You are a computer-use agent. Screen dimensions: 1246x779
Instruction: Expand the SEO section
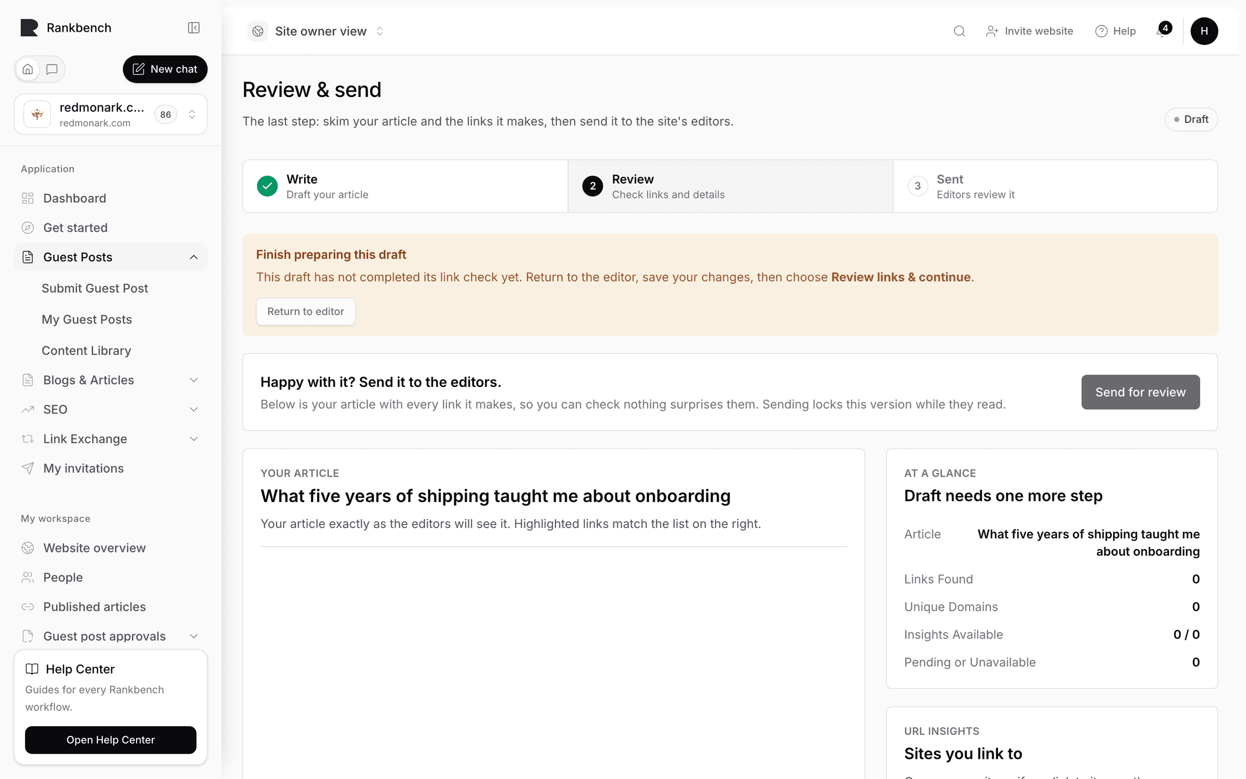tap(111, 410)
